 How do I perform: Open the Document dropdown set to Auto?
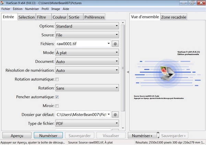pos(87,61)
